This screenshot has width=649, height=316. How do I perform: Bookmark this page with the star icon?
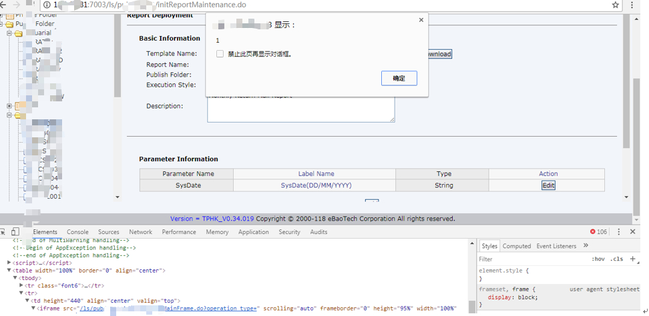(x=616, y=5)
